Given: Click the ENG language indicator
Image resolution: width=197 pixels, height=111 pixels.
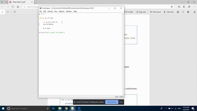Looking at the screenshot, I should (179, 108).
